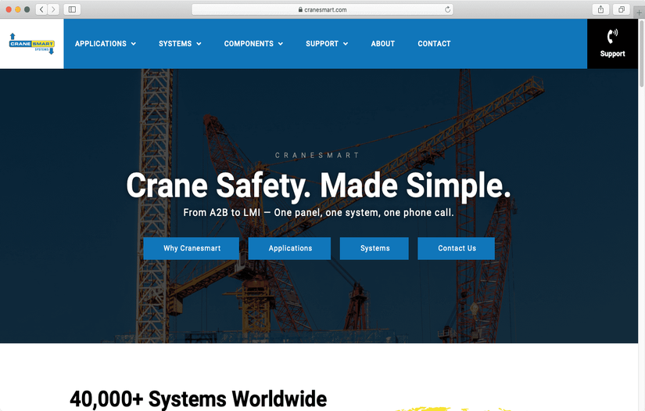
Task: Expand the Applications menu chevron
Action: [x=133, y=44]
